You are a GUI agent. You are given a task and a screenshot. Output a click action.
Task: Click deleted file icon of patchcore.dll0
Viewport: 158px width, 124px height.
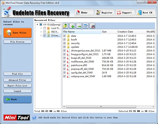click(x=68, y=65)
